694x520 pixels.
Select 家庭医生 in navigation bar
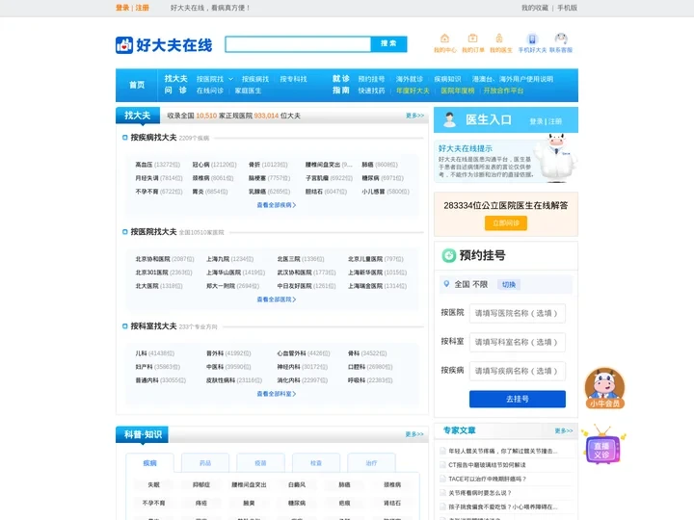248,91
